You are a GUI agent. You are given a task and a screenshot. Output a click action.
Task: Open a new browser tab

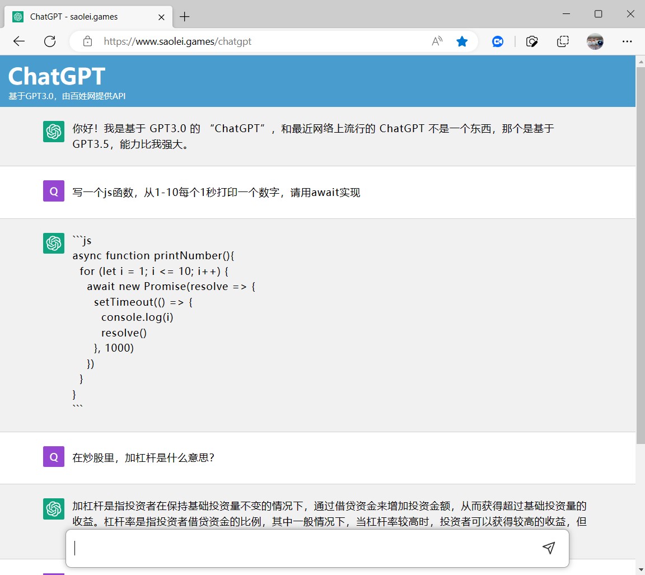(x=185, y=16)
